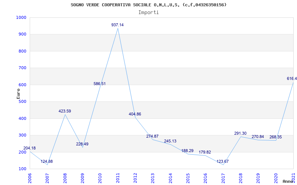This screenshot has width=297, height=185.
Task: Select the 404.86 data label
Action: coord(135,114)
